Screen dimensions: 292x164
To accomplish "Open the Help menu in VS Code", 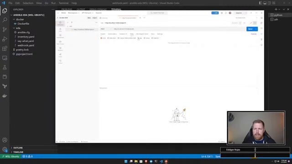I will (74, 3).
